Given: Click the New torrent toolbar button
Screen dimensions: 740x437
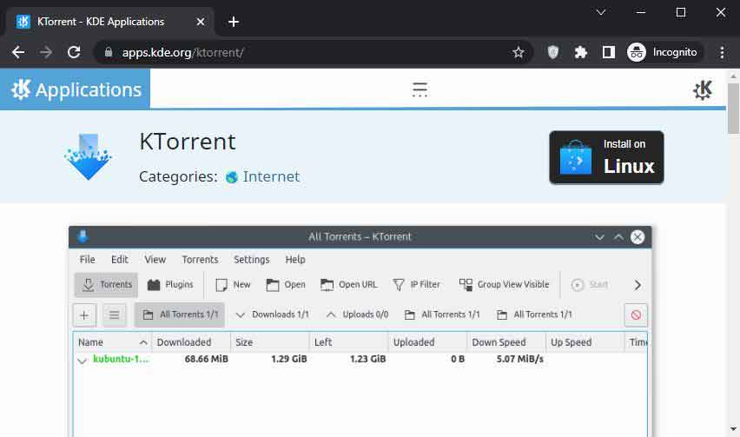Looking at the screenshot, I should tap(233, 285).
